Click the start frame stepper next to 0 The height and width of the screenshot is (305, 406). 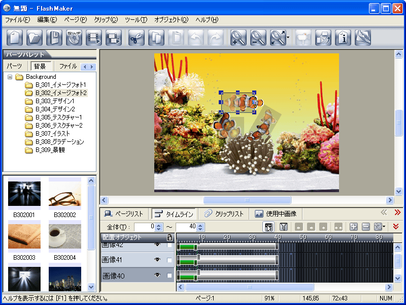coord(159,227)
